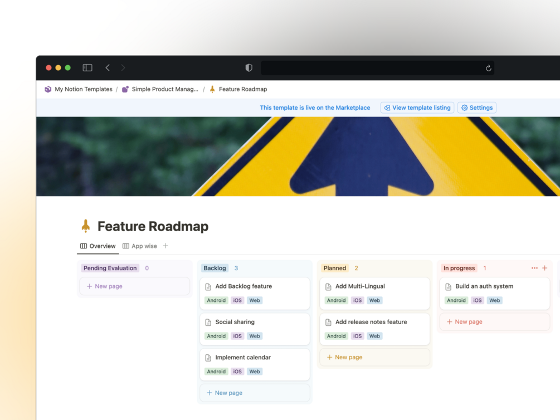Viewport: 560px width, 420px height.
Task: Click the rocket page icon beside title
Action: (x=85, y=226)
